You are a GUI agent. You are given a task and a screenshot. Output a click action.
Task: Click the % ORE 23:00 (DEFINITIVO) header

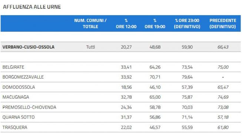coord(187,23)
